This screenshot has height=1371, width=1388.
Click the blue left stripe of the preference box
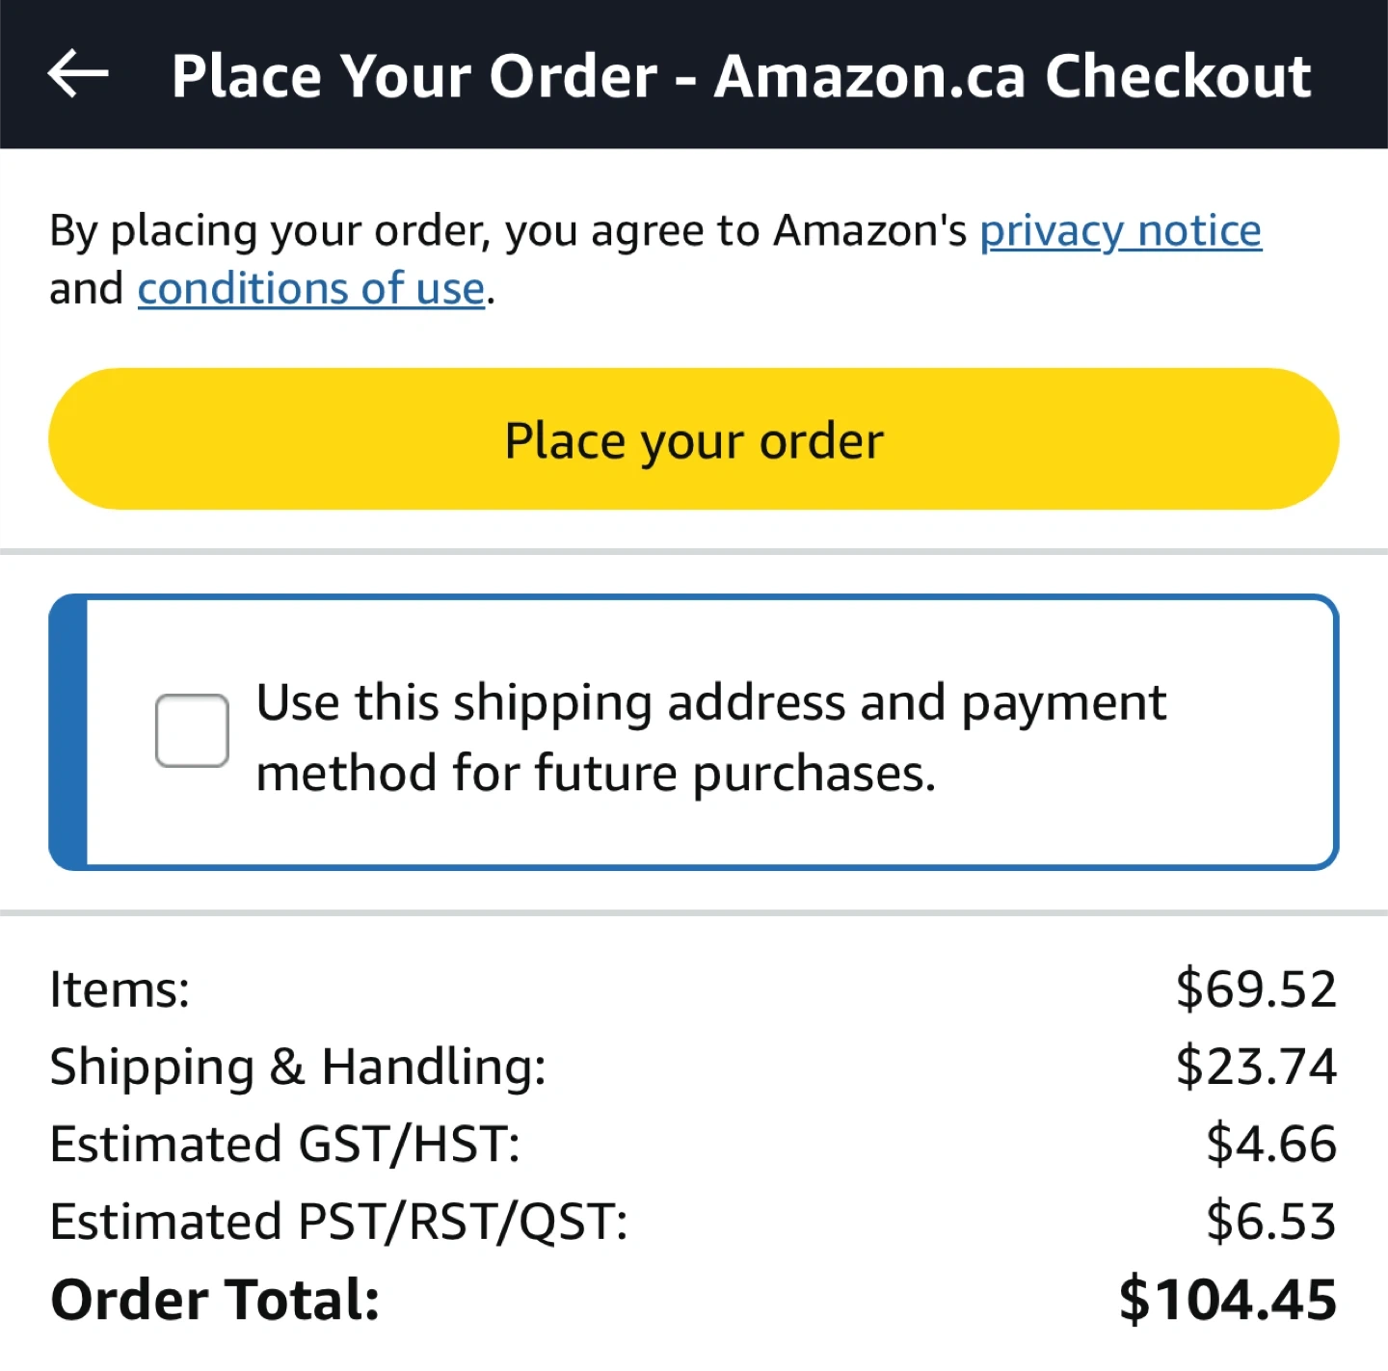point(68,732)
